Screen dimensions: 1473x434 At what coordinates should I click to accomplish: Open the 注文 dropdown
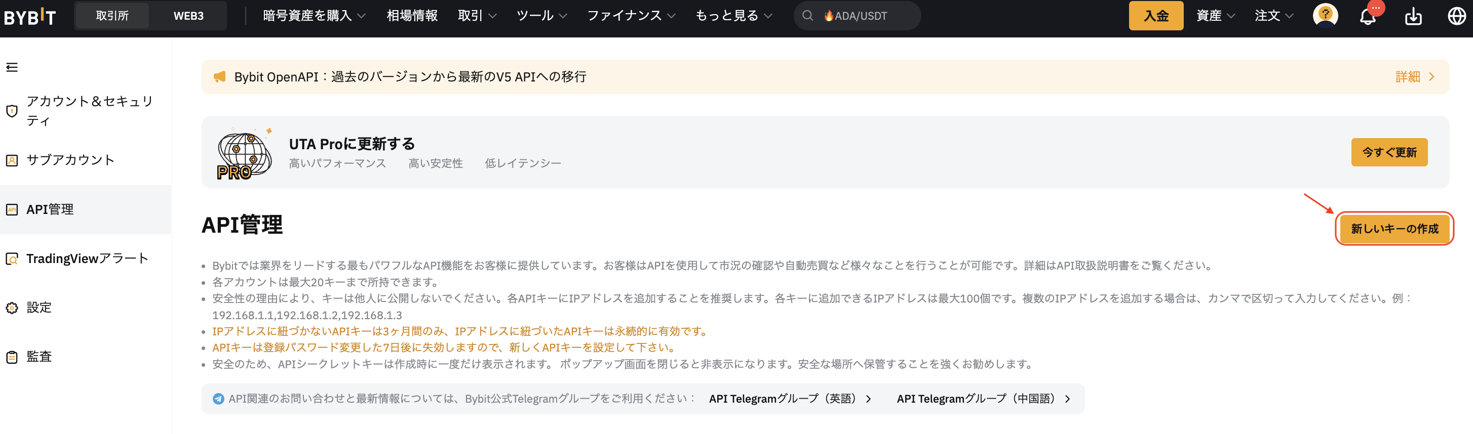(1274, 15)
